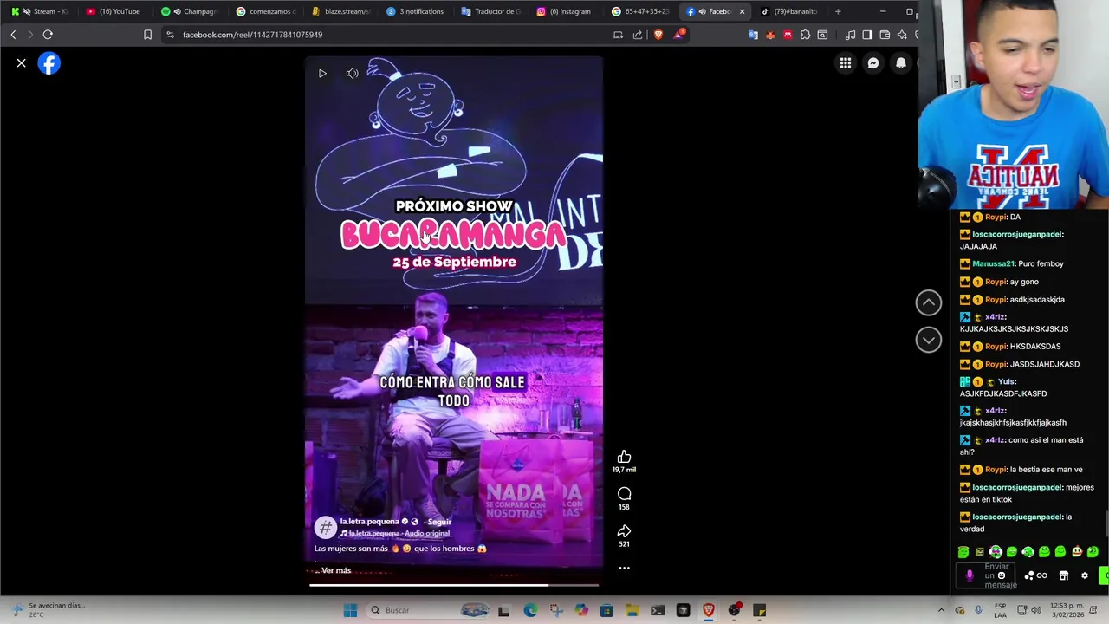Screen dimensions: 1109x624
Task: Open Google Translate extension icon
Action: pos(753,35)
